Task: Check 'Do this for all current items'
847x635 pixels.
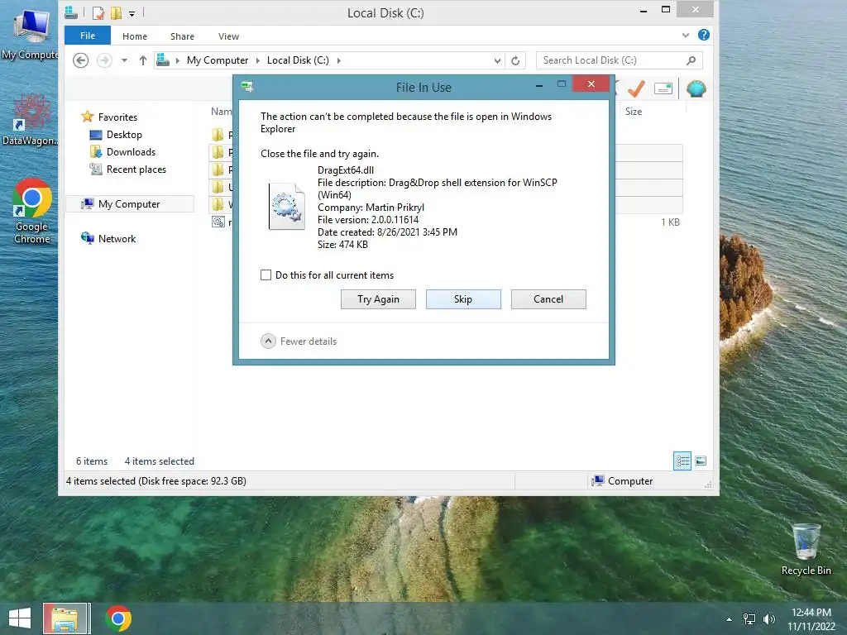Action: point(266,275)
